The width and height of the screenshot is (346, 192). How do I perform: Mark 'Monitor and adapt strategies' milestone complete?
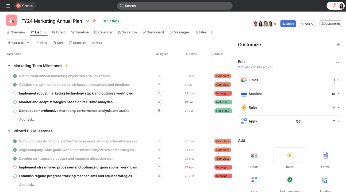[x=15, y=102]
